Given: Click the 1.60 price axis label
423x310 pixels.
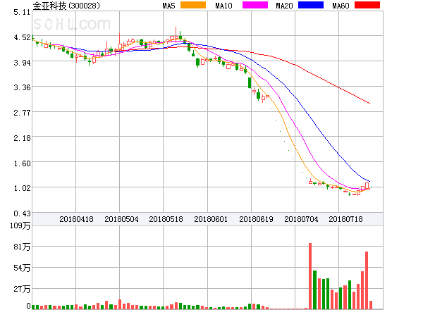Looking at the screenshot, I should tap(22, 163).
